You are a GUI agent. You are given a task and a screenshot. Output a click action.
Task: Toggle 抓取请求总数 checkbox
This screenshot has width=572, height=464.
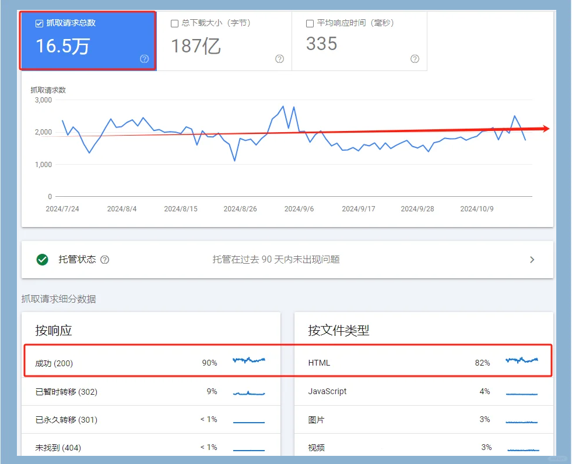(39, 24)
